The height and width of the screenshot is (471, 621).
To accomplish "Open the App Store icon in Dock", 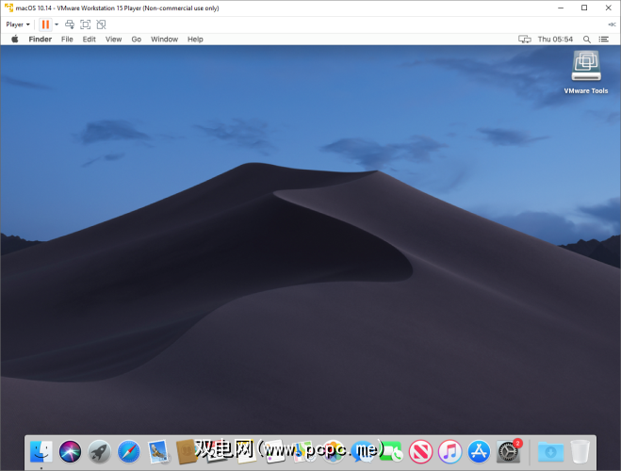I will (x=480, y=451).
